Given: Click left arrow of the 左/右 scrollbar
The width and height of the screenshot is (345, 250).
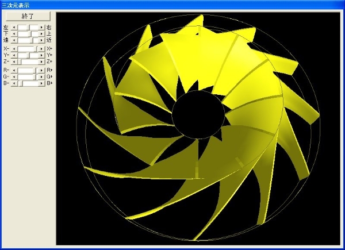Looking at the screenshot, I should pyautogui.click(x=14, y=27).
